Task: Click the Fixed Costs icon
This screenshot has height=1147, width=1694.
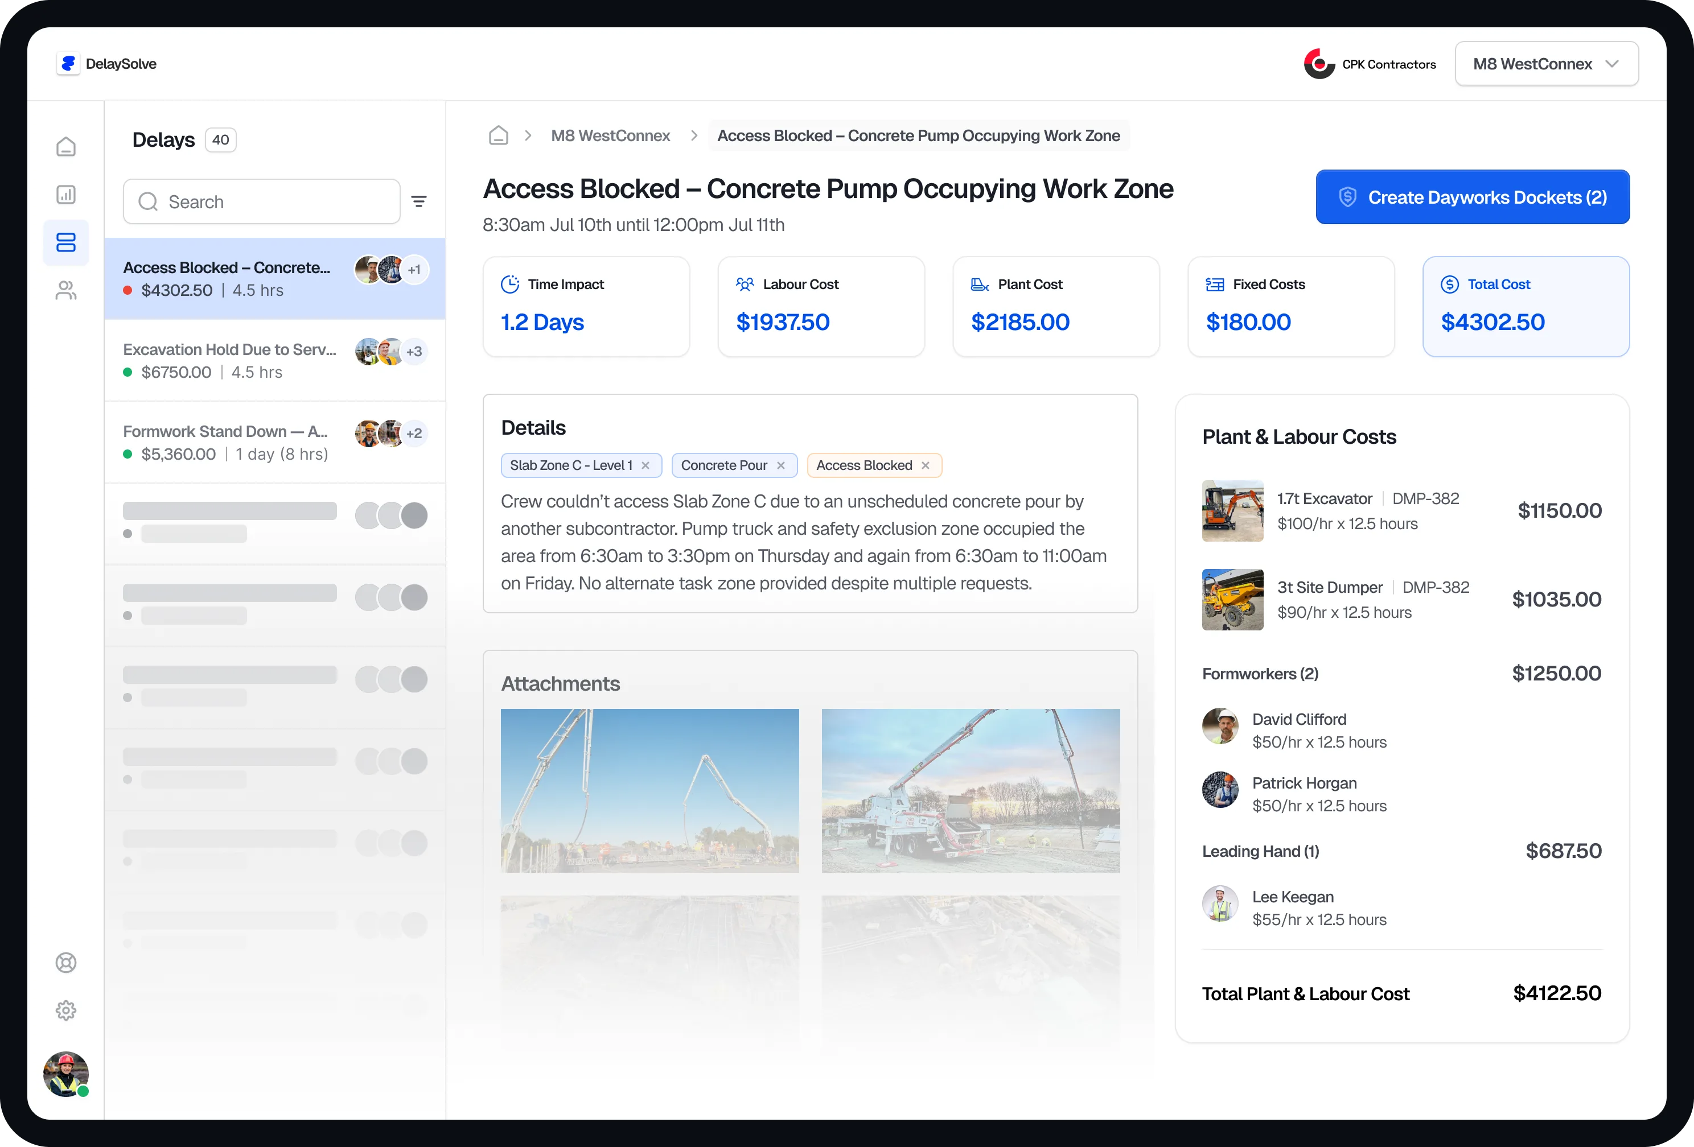Action: (1215, 284)
